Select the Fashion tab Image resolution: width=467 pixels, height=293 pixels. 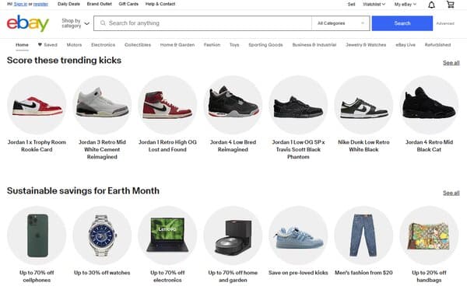tap(212, 45)
